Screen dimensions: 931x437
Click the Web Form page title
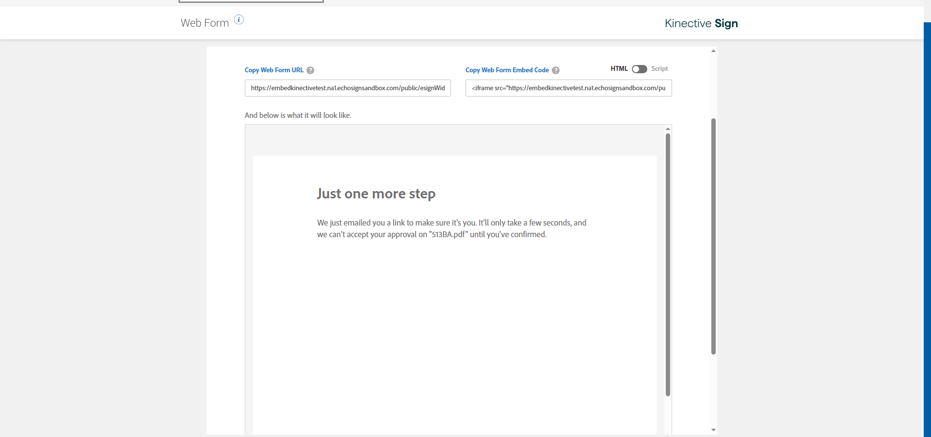click(205, 23)
